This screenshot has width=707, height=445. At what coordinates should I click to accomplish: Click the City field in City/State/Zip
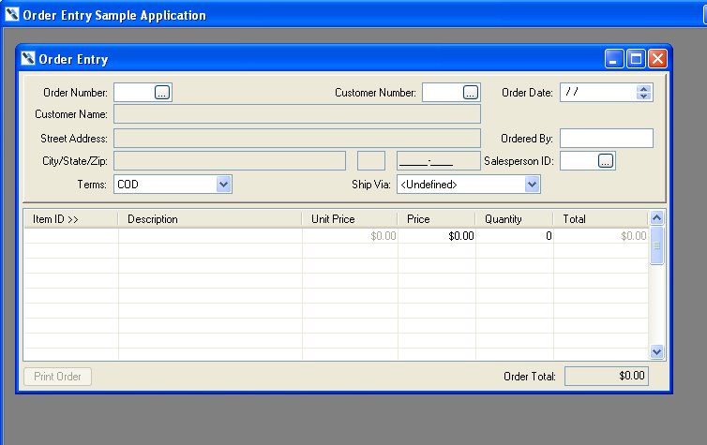coord(230,161)
